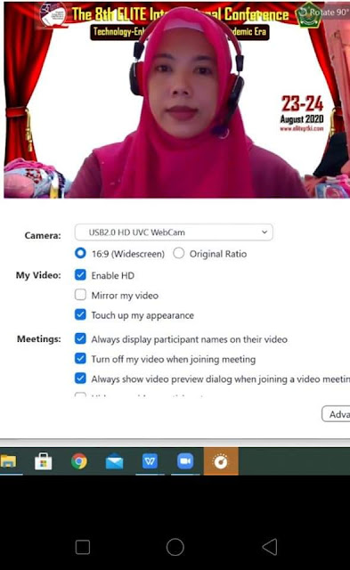
Task: Open Microsoft Store taskbar icon
Action: [x=44, y=461]
